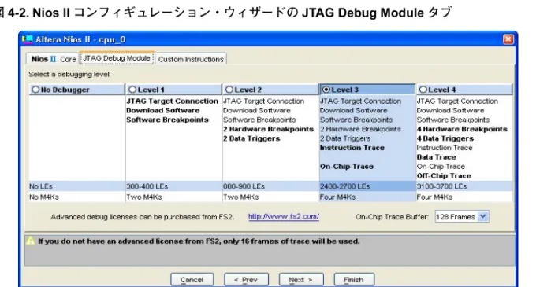Viewport: 551px width, 287px height.
Task: Click 'Off-Chip Trace' under Level 4
Action: [x=444, y=176]
